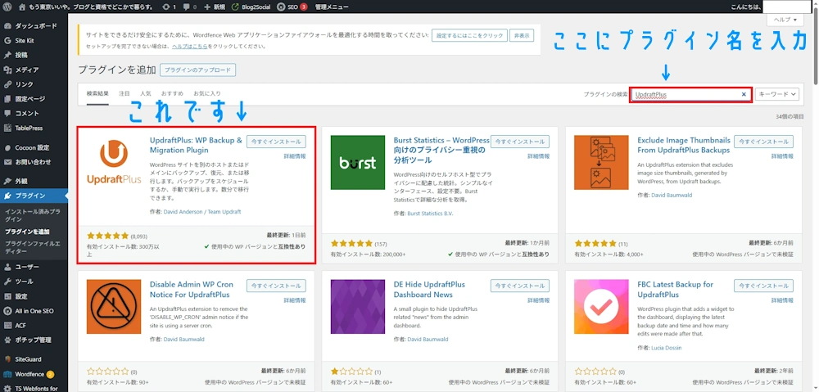Open the Dashboard sidebar icon
This screenshot has width=819, height=392.
click(x=7, y=25)
